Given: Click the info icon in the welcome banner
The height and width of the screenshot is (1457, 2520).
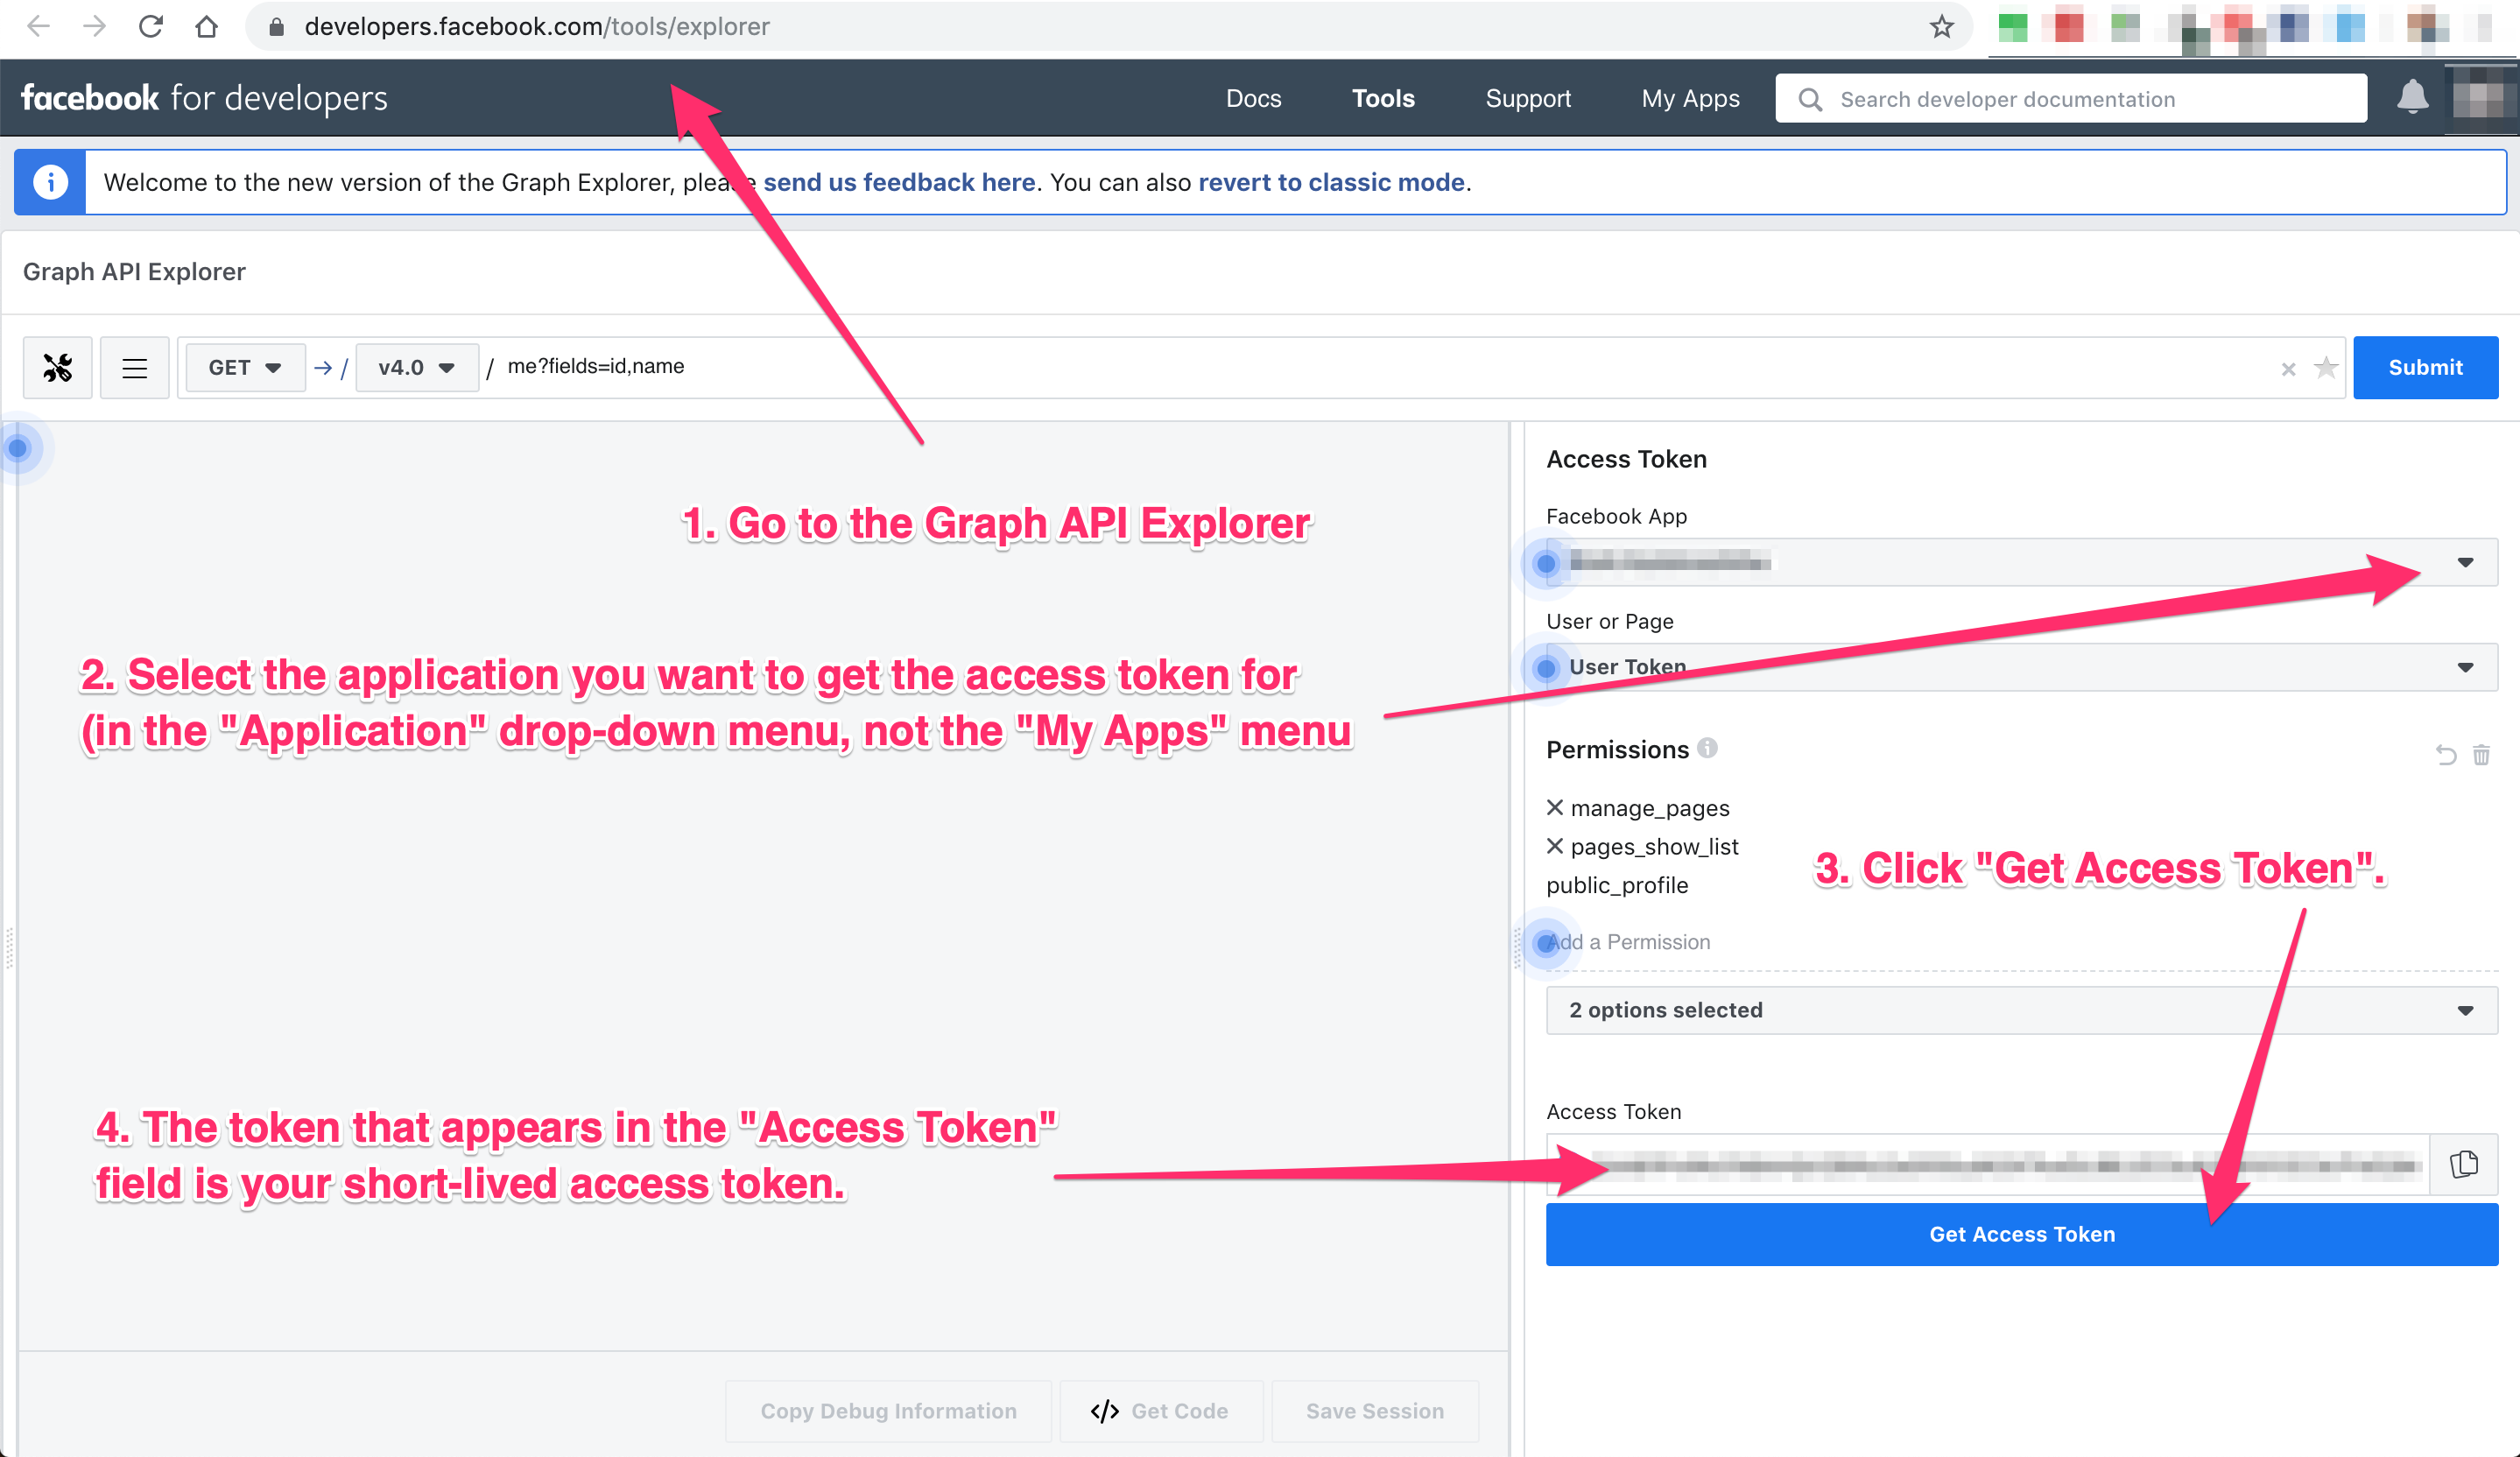Looking at the screenshot, I should pos(50,182).
